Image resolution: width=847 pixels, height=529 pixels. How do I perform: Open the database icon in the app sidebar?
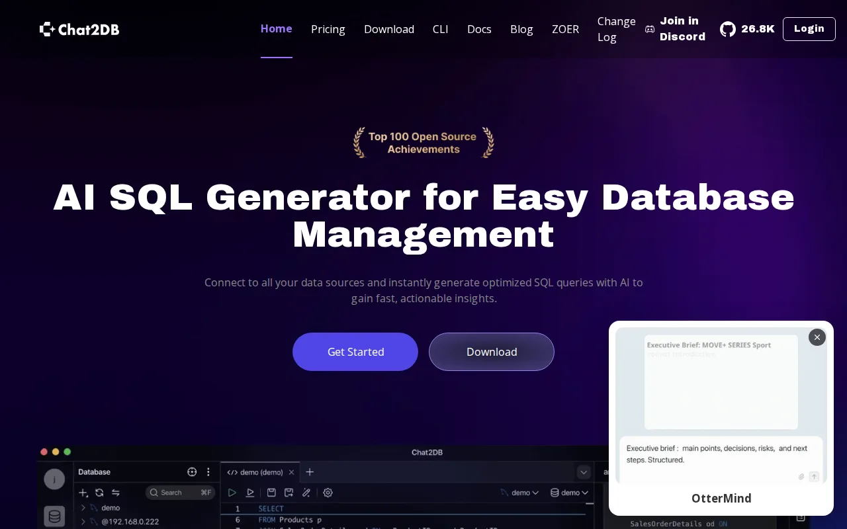tap(54, 516)
